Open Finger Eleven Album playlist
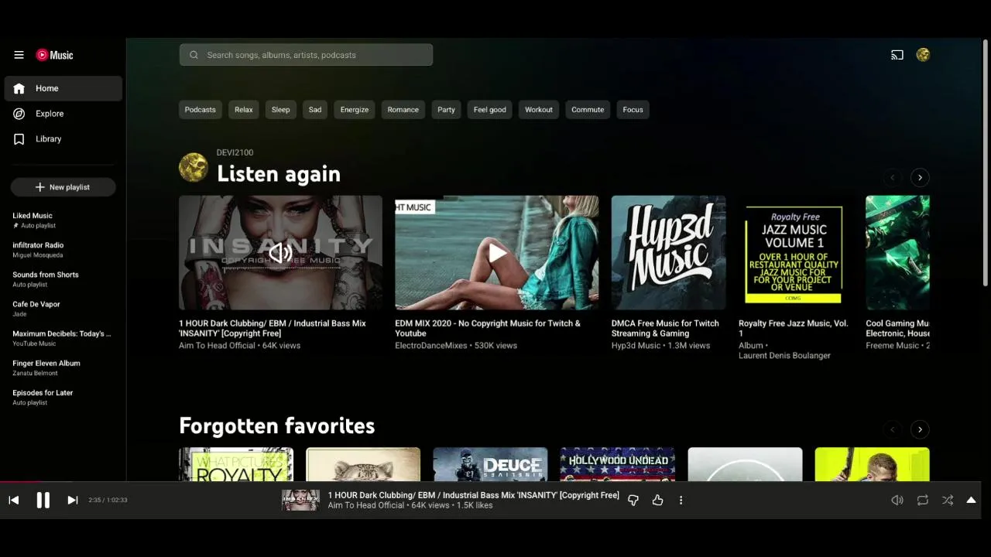The height and width of the screenshot is (557, 991). (63, 367)
